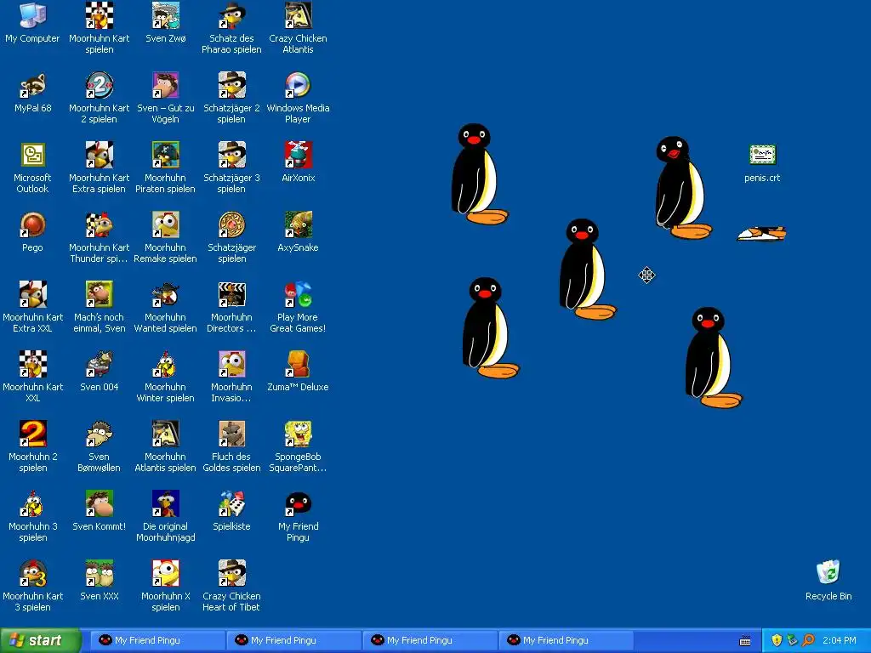
Task: Select the Moorhuhn Winter spielen icon
Action: (166, 364)
